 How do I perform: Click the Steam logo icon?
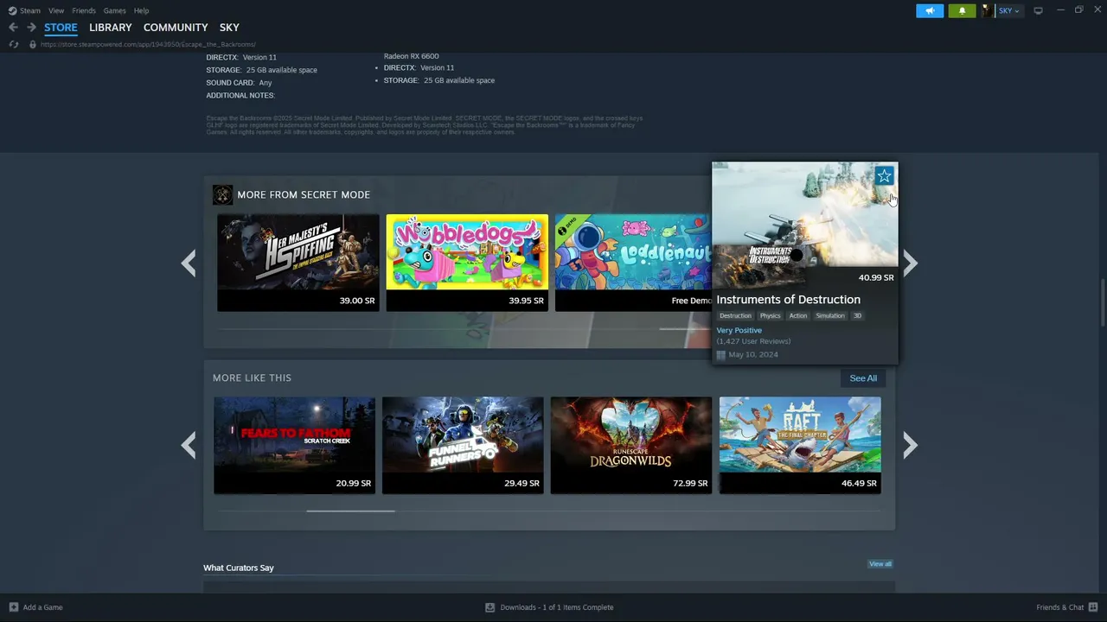coord(12,10)
